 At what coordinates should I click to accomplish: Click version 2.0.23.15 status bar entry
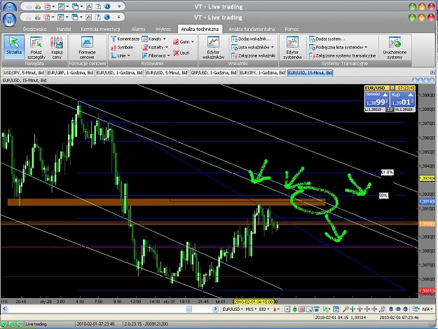[x=146, y=324]
